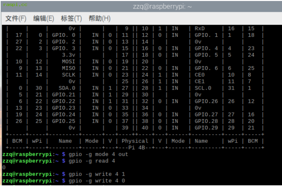Open the 编辑(E) menu
The height and width of the screenshot is (189, 282).
[x=44, y=18]
